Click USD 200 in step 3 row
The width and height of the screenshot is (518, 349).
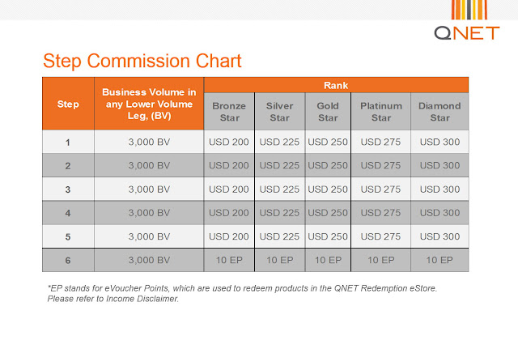point(229,189)
